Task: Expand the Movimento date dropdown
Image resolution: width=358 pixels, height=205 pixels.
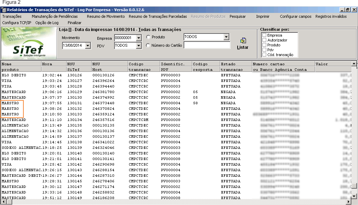Action: pyautogui.click(x=88, y=46)
